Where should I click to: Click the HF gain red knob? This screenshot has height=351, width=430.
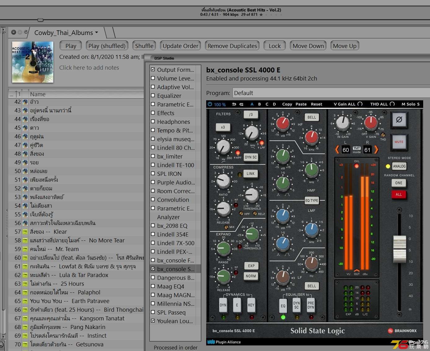coord(283,123)
